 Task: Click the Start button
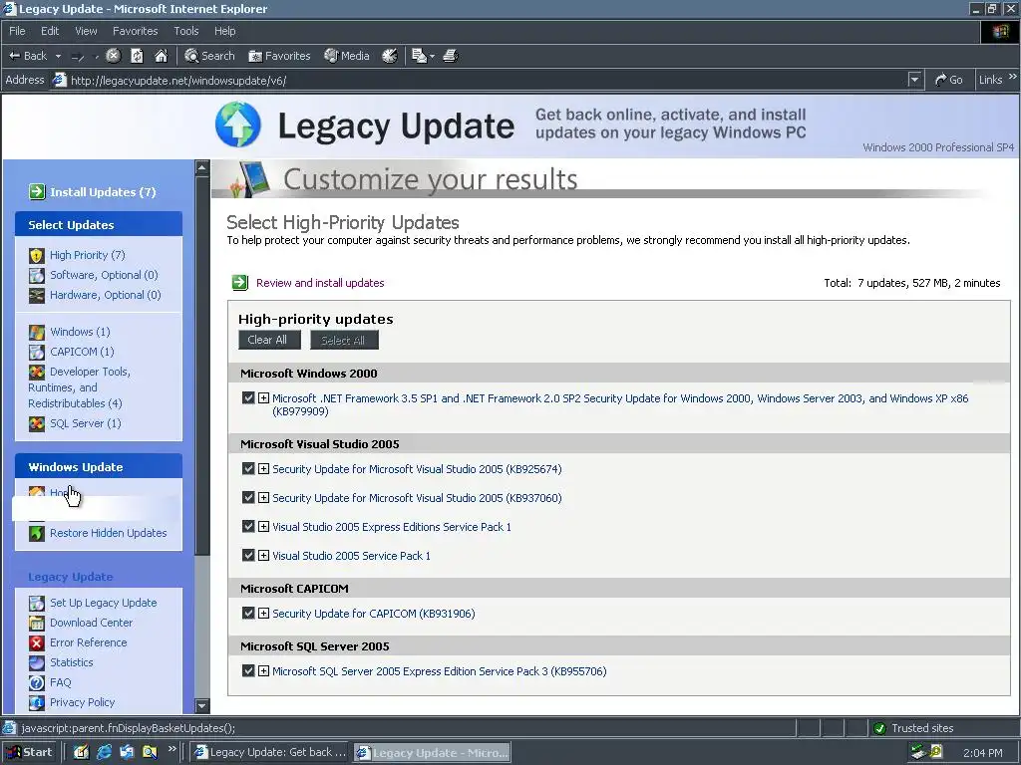29,752
